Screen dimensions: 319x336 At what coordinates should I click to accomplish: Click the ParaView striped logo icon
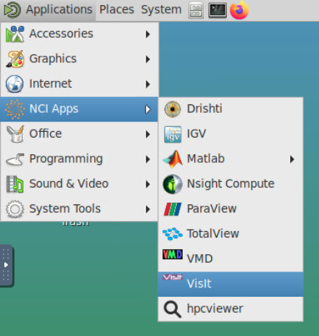(173, 209)
